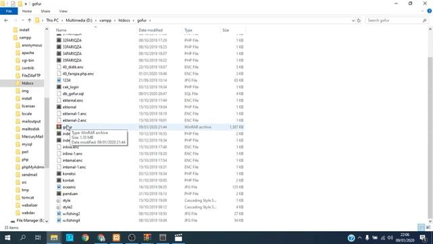
Task: Refresh the gofur folder view
Action: tap(359, 20)
